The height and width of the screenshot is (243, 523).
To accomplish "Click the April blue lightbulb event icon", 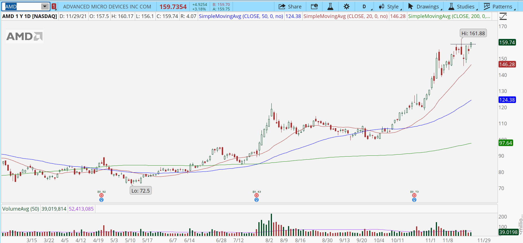I will click(102, 200).
